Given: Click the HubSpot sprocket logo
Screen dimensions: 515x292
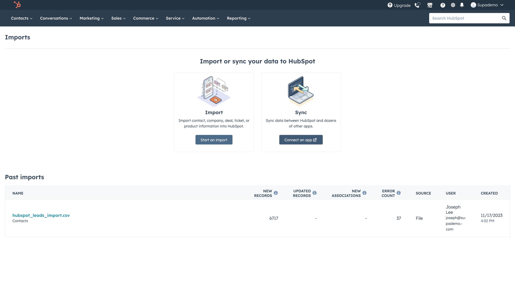Looking at the screenshot, I should [x=17, y=5].
